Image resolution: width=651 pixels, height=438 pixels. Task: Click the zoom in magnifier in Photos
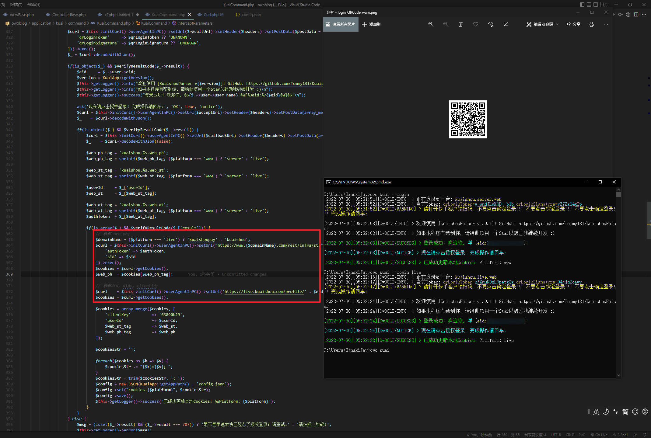point(431,24)
